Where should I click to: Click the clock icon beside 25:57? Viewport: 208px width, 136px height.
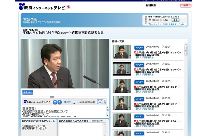coord(163,64)
